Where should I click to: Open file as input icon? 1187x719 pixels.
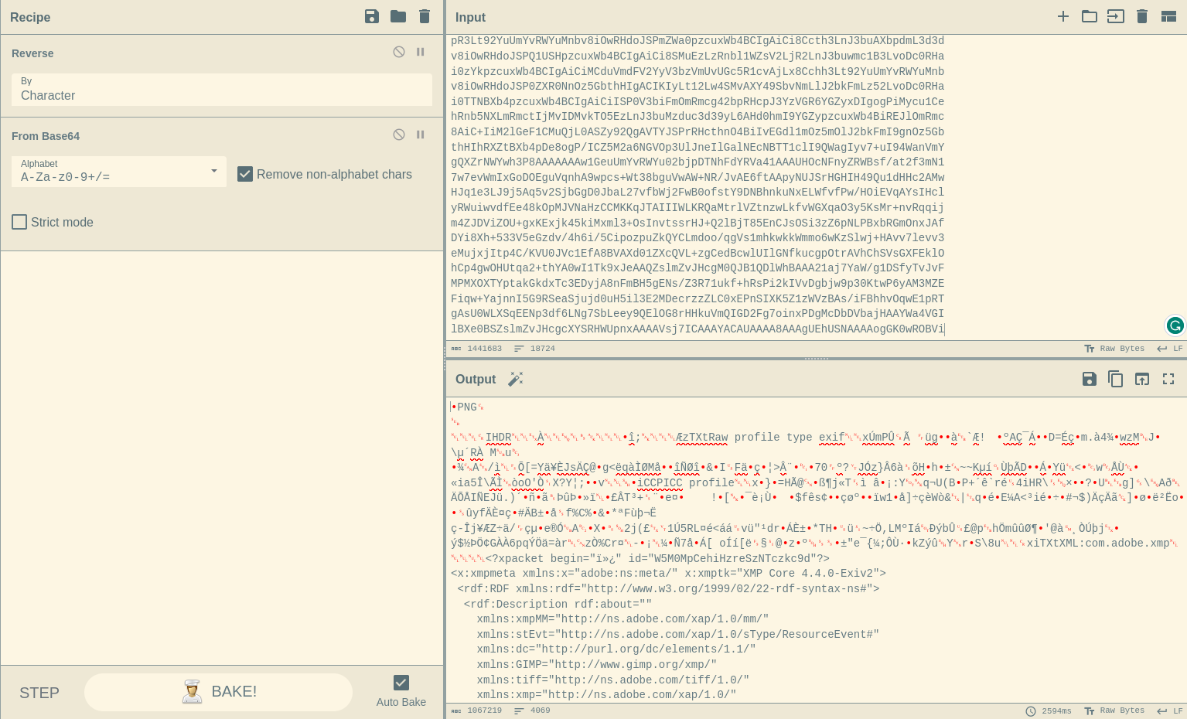click(x=1116, y=16)
